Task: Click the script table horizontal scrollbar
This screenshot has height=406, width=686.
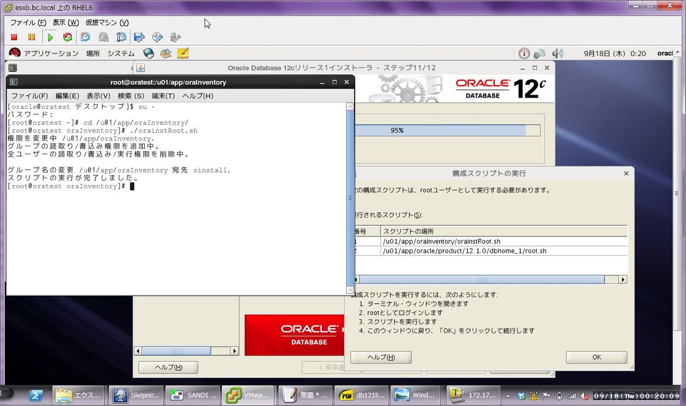Action: (482, 279)
